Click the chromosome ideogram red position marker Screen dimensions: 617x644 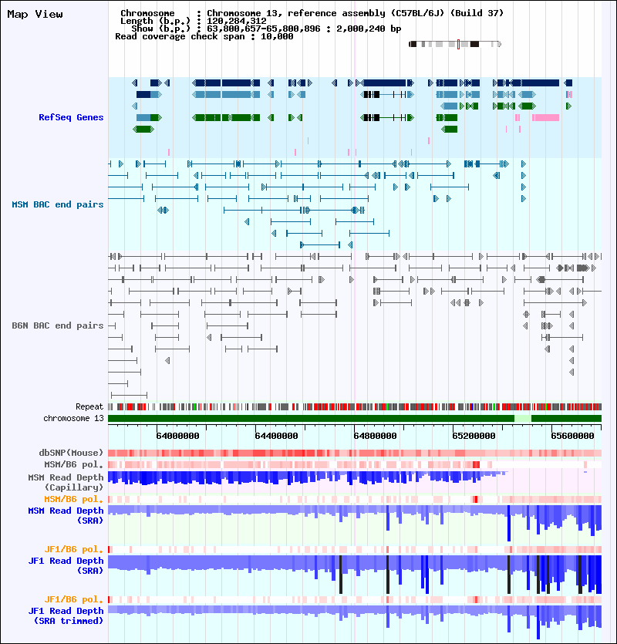(x=458, y=45)
